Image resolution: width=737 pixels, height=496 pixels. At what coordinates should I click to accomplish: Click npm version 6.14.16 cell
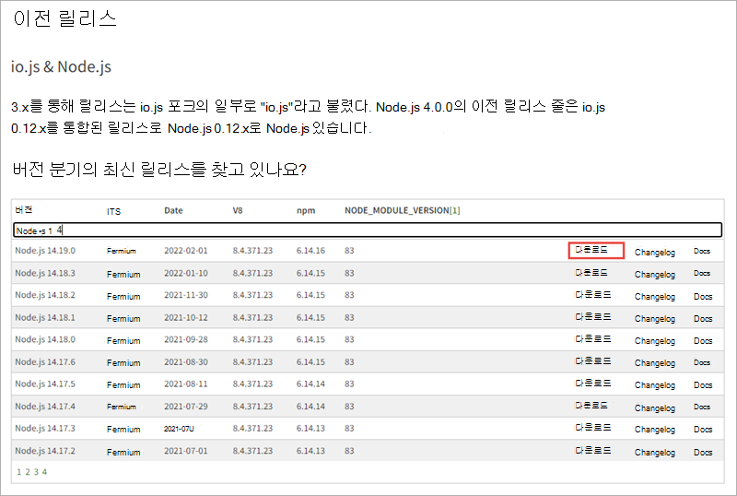tap(310, 251)
